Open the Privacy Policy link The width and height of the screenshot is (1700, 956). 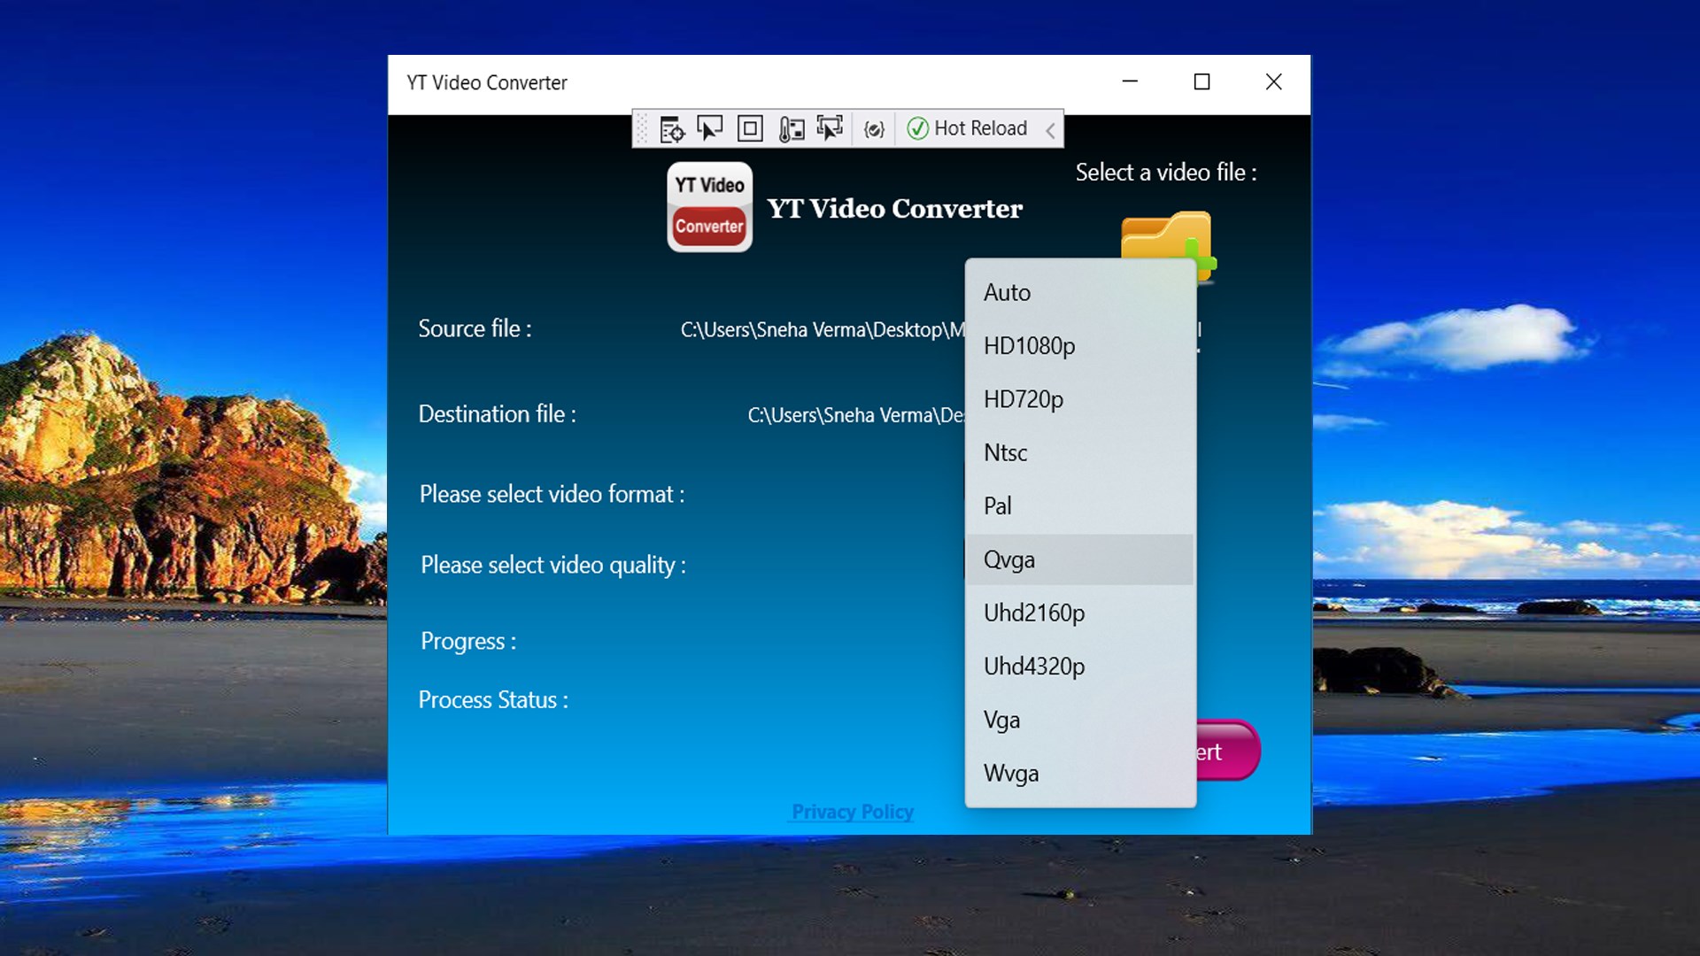pos(852,812)
